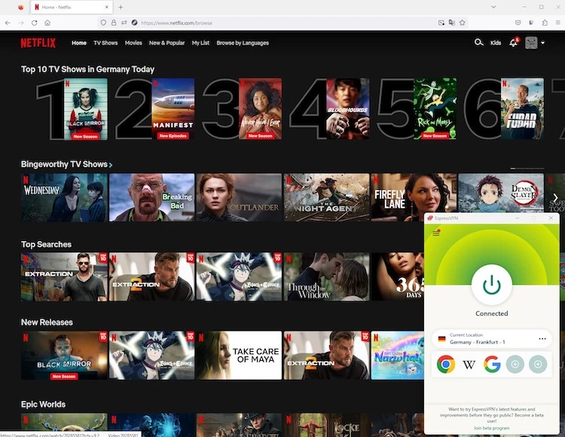This screenshot has height=437, width=565.
Task: Add shortcut with last plus circle
Action: tap(538, 365)
